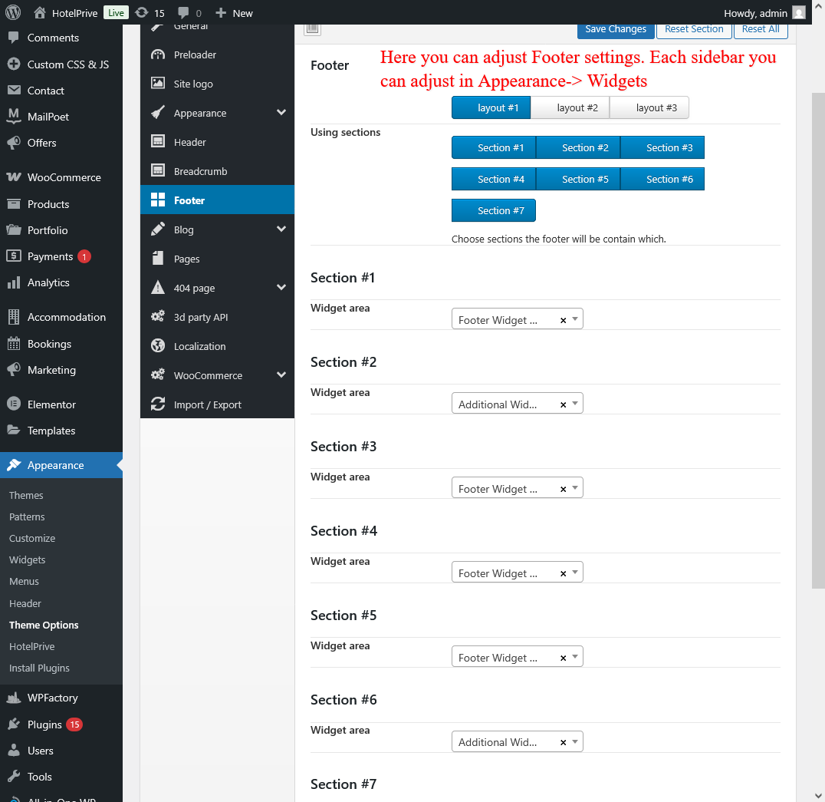Open the updates icon showing 15

click(x=142, y=12)
